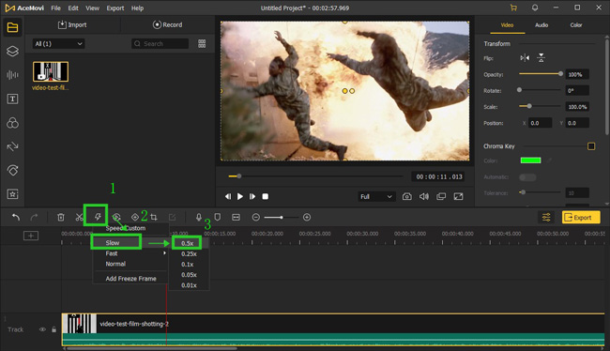
Task: Open the Media folder panel in sidebar
Action: pos(12,27)
